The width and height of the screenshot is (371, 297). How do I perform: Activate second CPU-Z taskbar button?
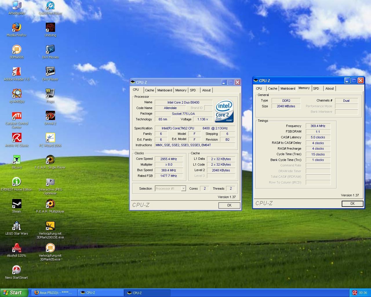tap(147, 293)
